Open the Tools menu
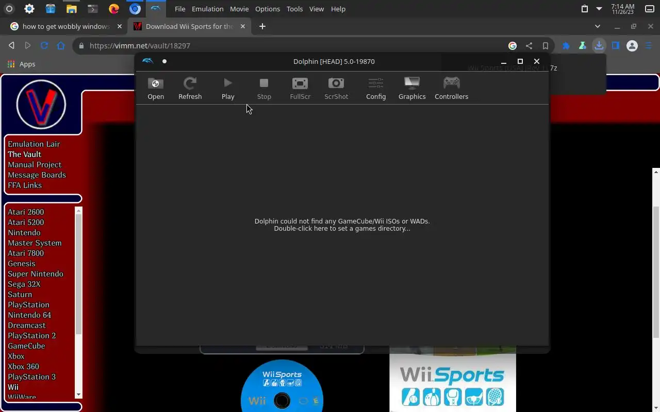The width and height of the screenshot is (660, 412). [x=294, y=9]
